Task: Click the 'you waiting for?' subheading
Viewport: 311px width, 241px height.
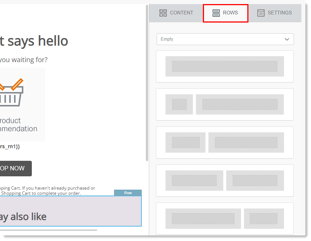Action: [x=24, y=60]
